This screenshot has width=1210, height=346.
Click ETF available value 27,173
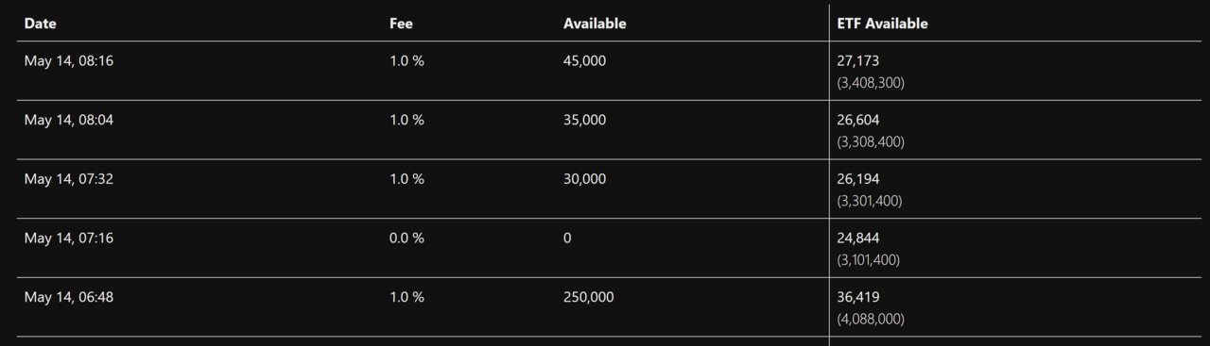pyautogui.click(x=858, y=60)
